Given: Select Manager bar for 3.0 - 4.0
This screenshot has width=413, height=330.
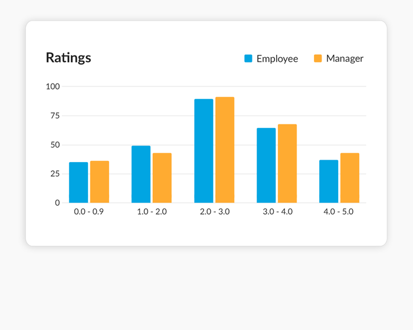Looking at the screenshot, I should click(x=287, y=164).
